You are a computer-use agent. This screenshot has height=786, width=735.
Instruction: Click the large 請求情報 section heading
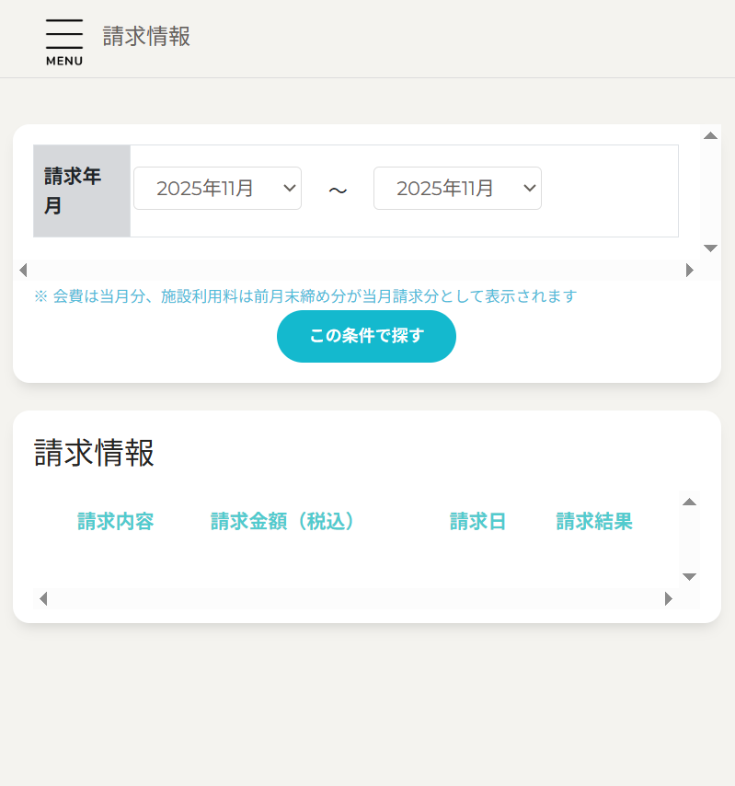(94, 453)
